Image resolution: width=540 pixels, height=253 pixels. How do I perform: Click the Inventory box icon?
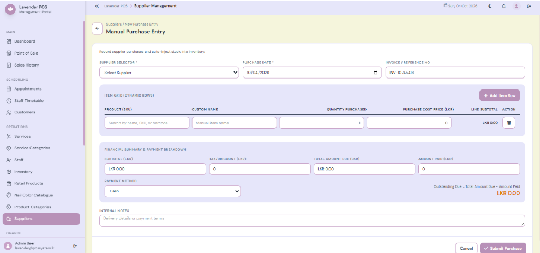point(9,172)
